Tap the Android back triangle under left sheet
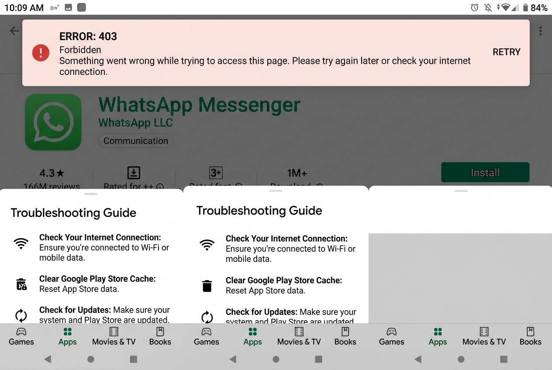 point(48,359)
